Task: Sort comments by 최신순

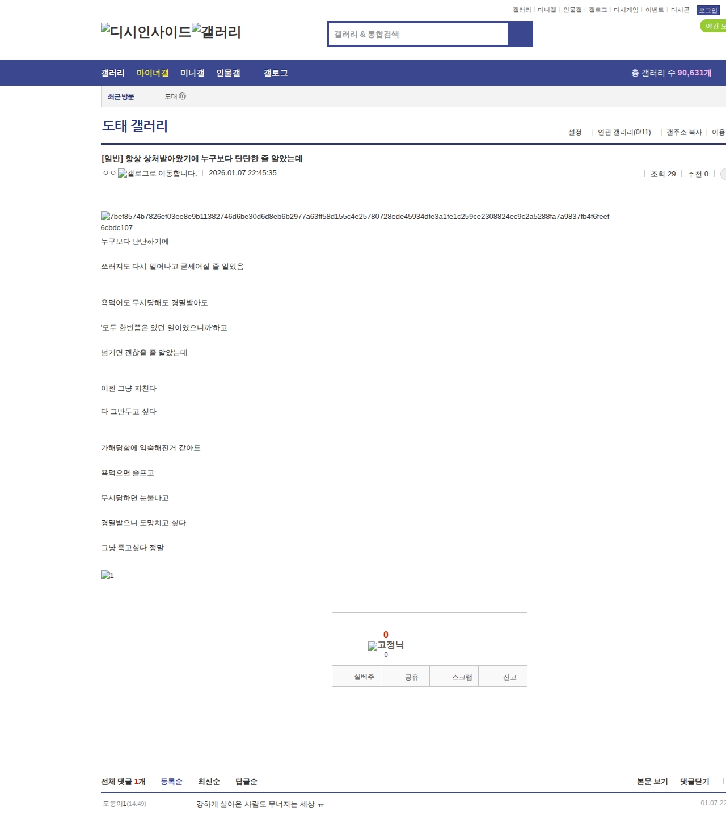Action: [x=209, y=782]
